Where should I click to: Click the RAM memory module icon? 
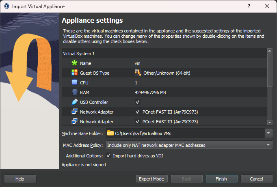(x=75, y=92)
